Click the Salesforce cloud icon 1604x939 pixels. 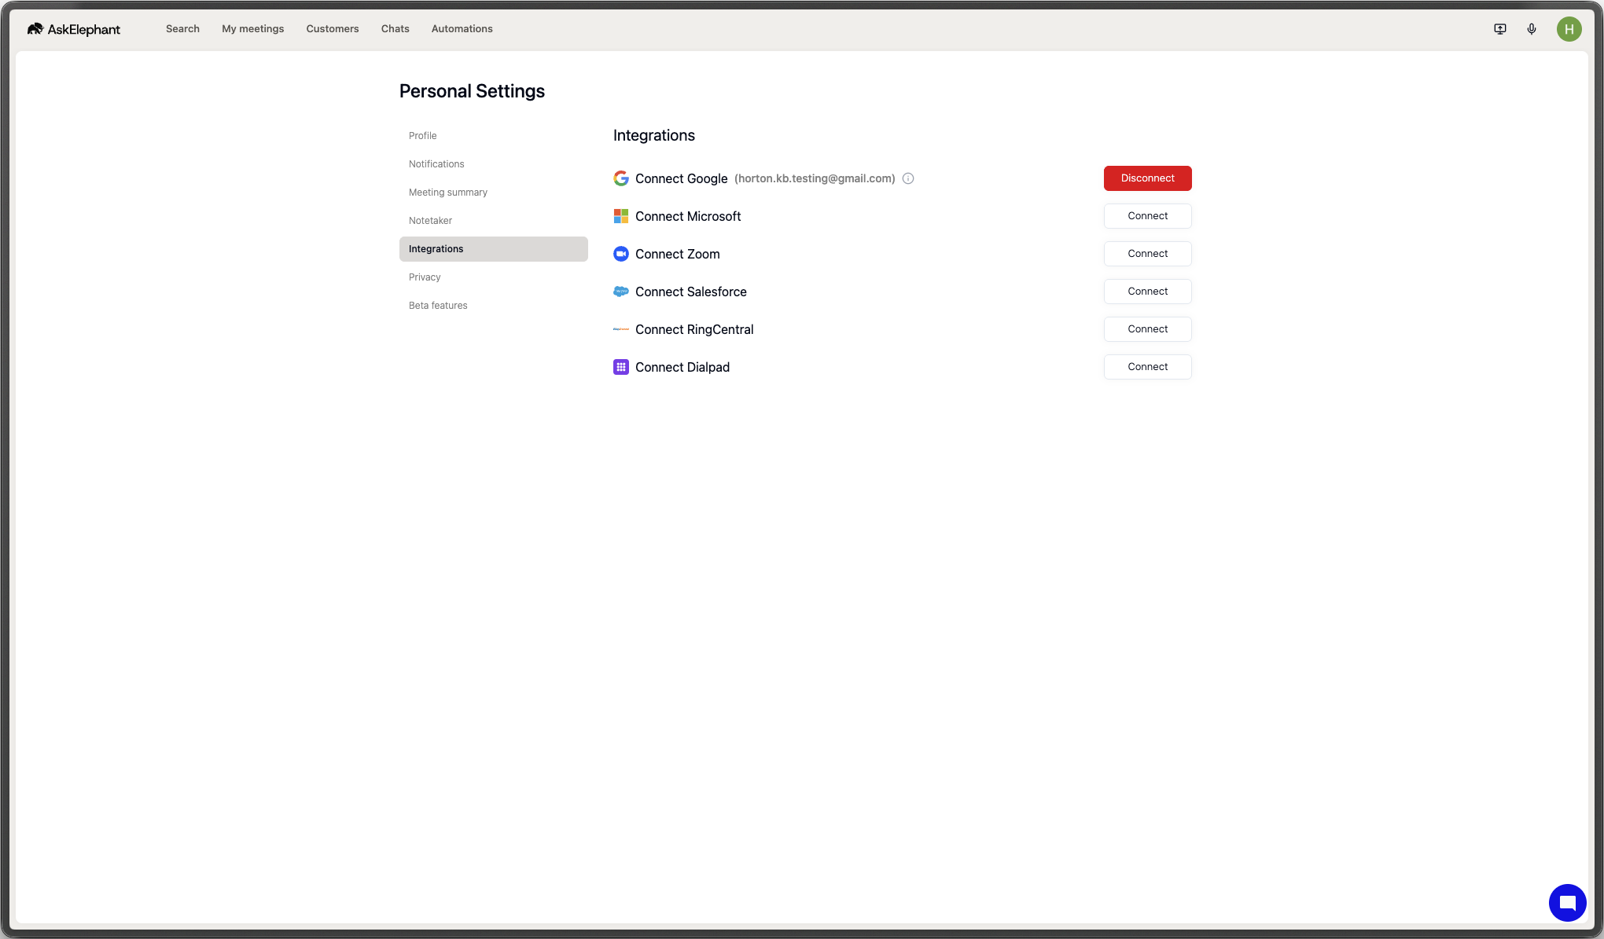click(621, 292)
